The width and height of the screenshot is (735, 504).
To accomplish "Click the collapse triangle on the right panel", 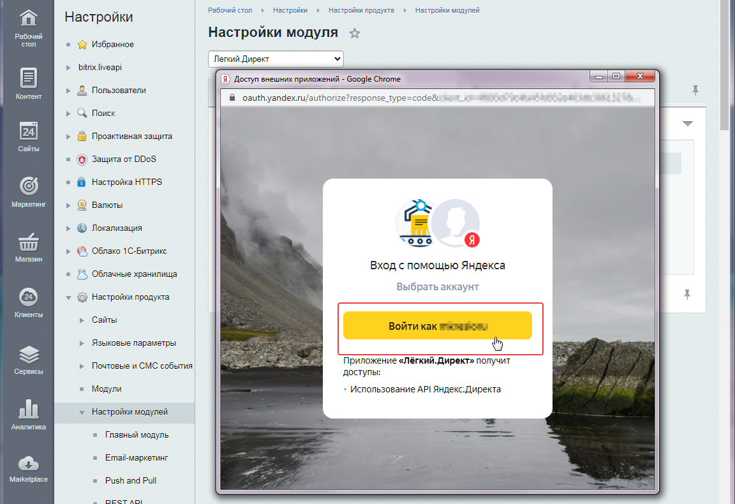I will pos(687,124).
